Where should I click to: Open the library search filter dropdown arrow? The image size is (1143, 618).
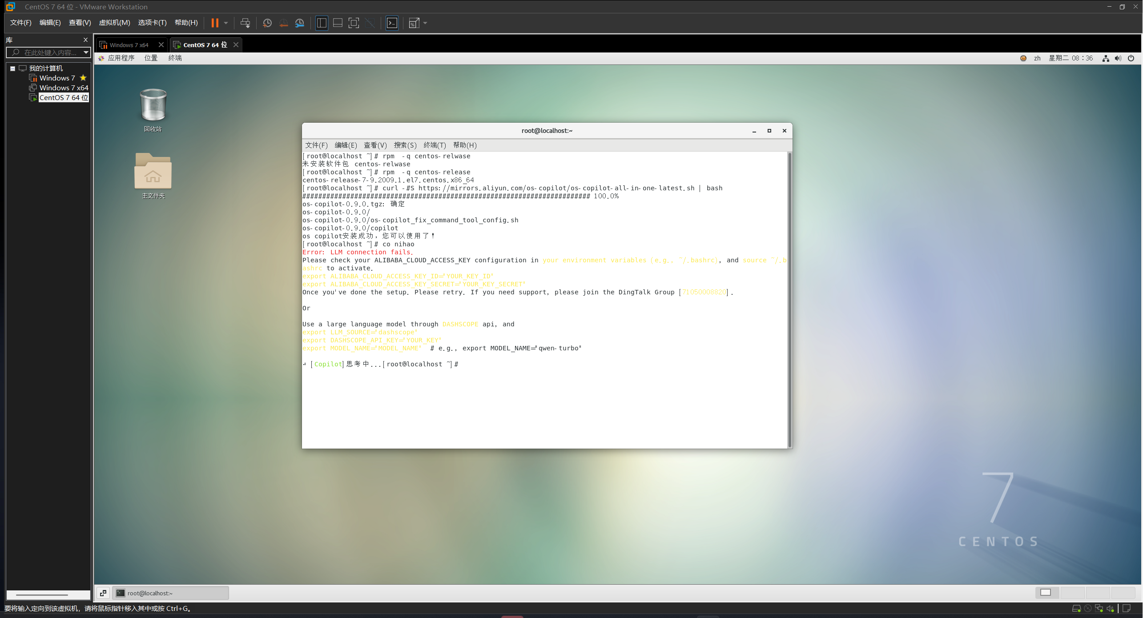pyautogui.click(x=86, y=52)
